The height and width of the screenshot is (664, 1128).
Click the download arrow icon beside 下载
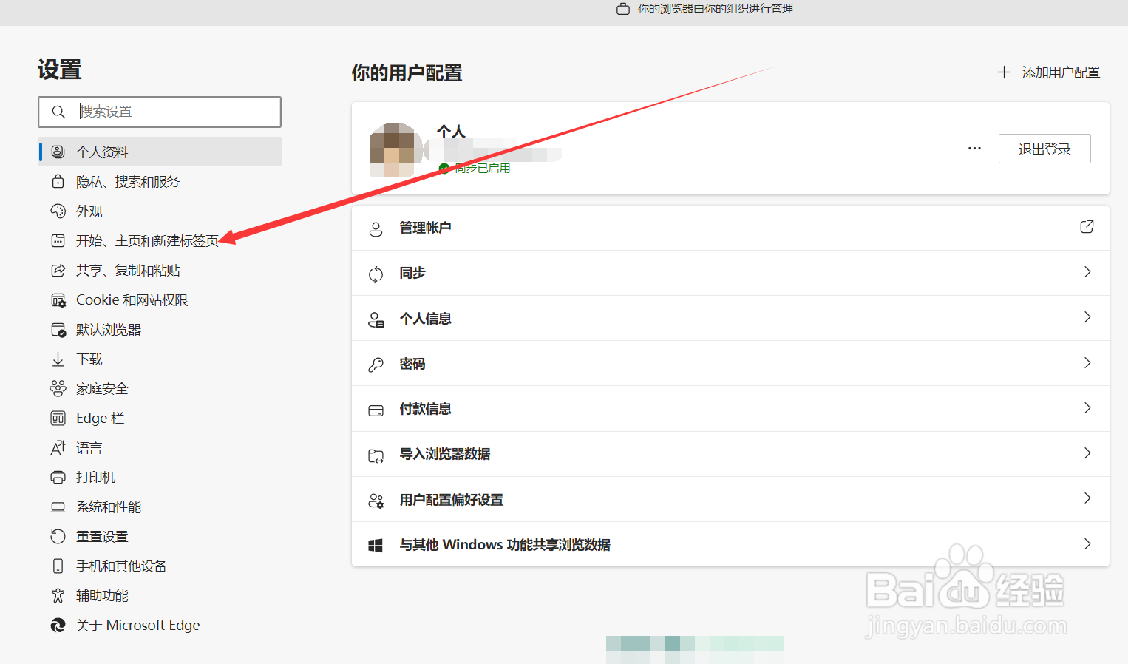coord(58,359)
